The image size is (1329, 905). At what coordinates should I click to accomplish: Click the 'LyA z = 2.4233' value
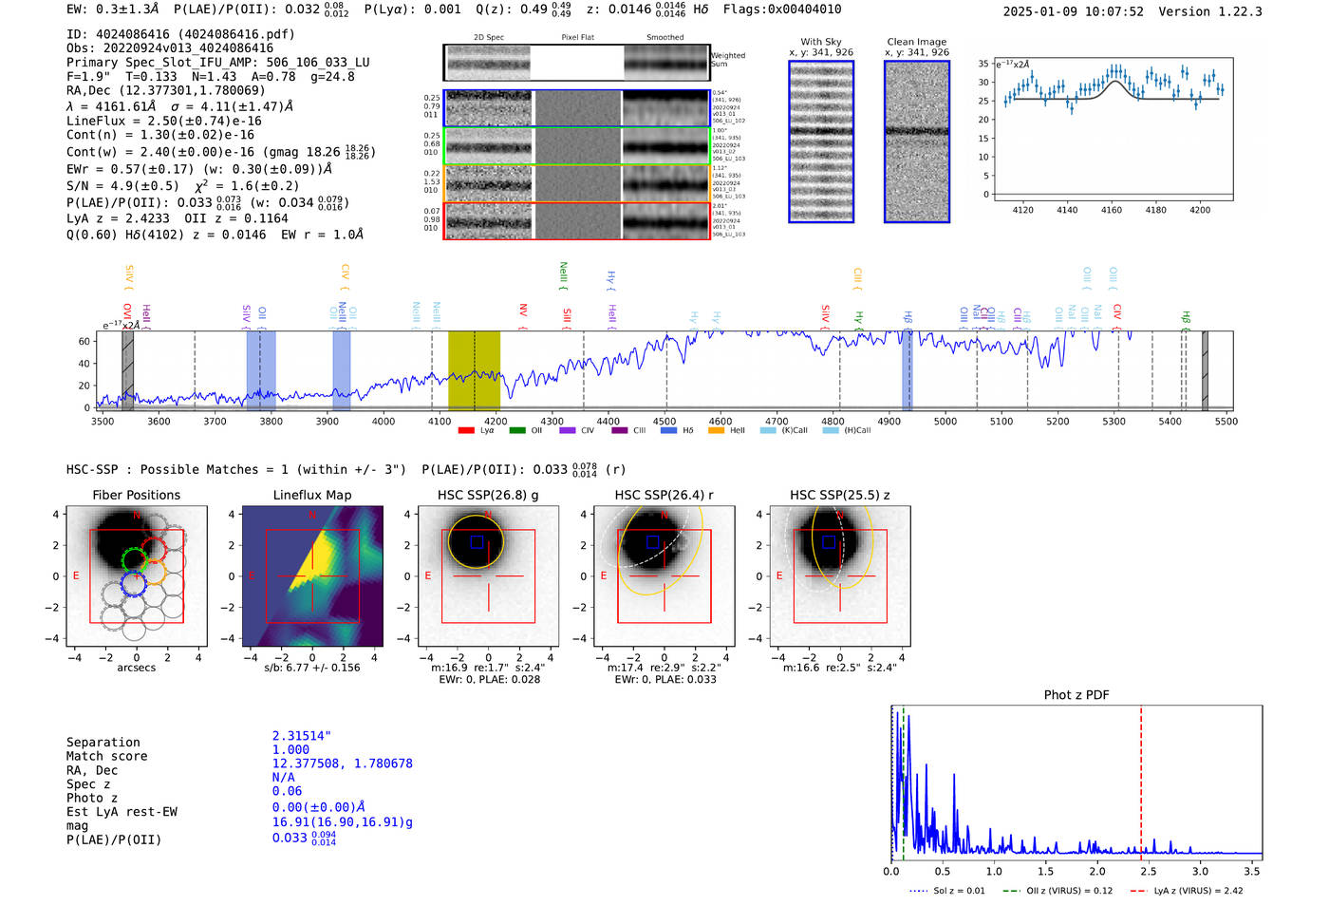(x=117, y=217)
